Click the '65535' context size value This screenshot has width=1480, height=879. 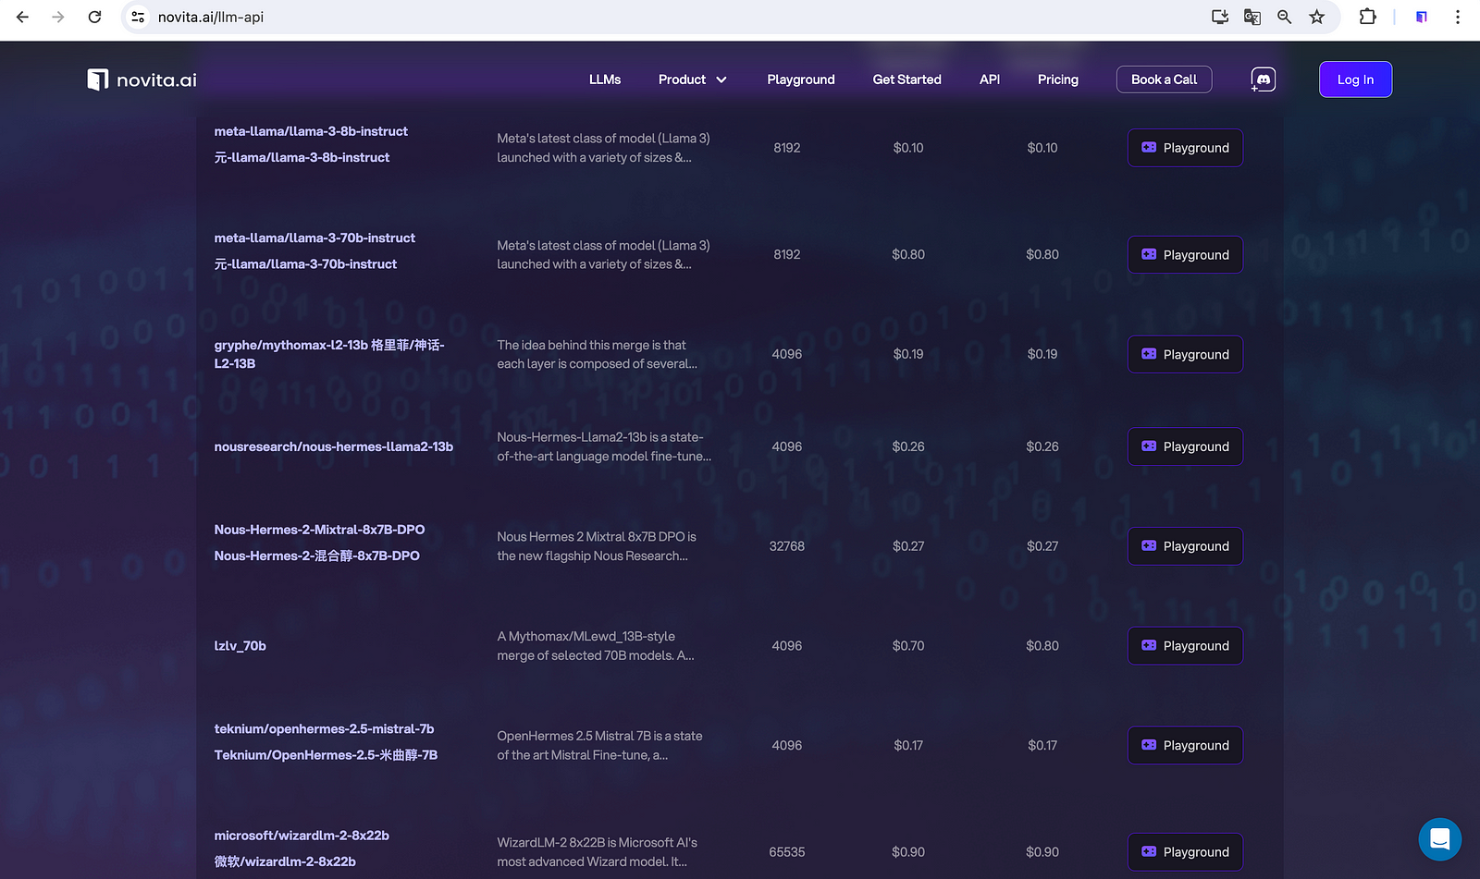(787, 852)
